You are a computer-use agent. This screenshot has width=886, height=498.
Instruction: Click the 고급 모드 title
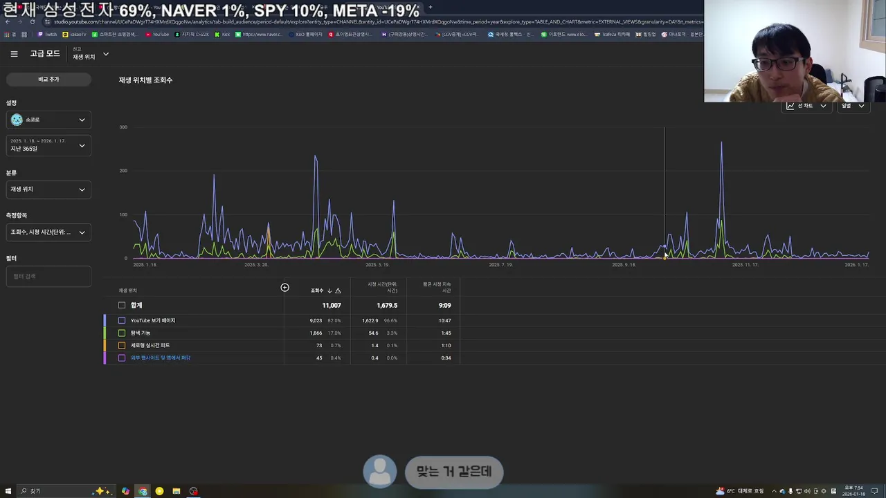[x=45, y=54]
